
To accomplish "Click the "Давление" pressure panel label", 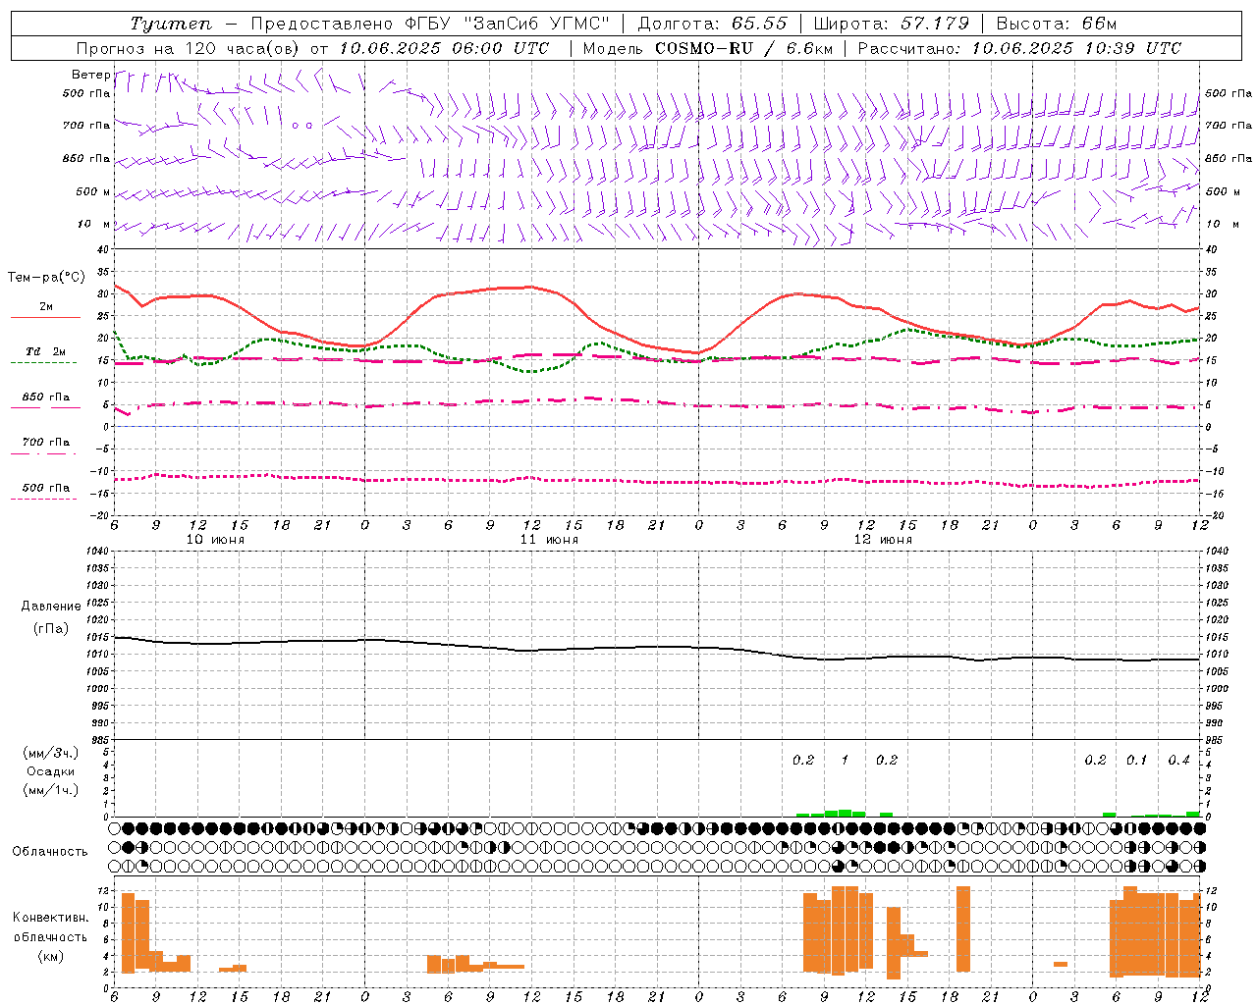I will tap(51, 607).
